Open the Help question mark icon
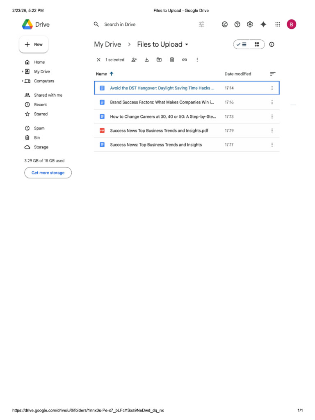This screenshot has width=315, height=420. point(237,24)
